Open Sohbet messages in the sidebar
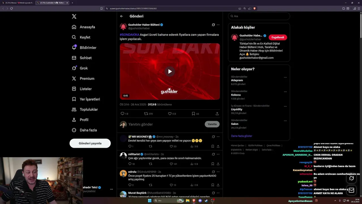Viewport: 362px width, 204px height. [82, 58]
